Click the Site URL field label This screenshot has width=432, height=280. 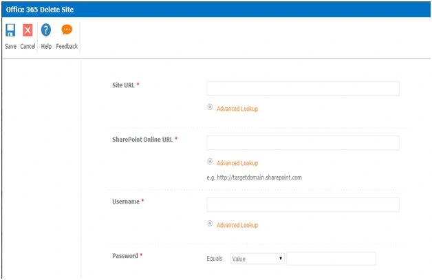pos(123,85)
